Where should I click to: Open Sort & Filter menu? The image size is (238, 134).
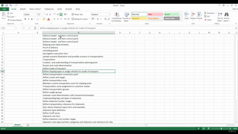220,17
